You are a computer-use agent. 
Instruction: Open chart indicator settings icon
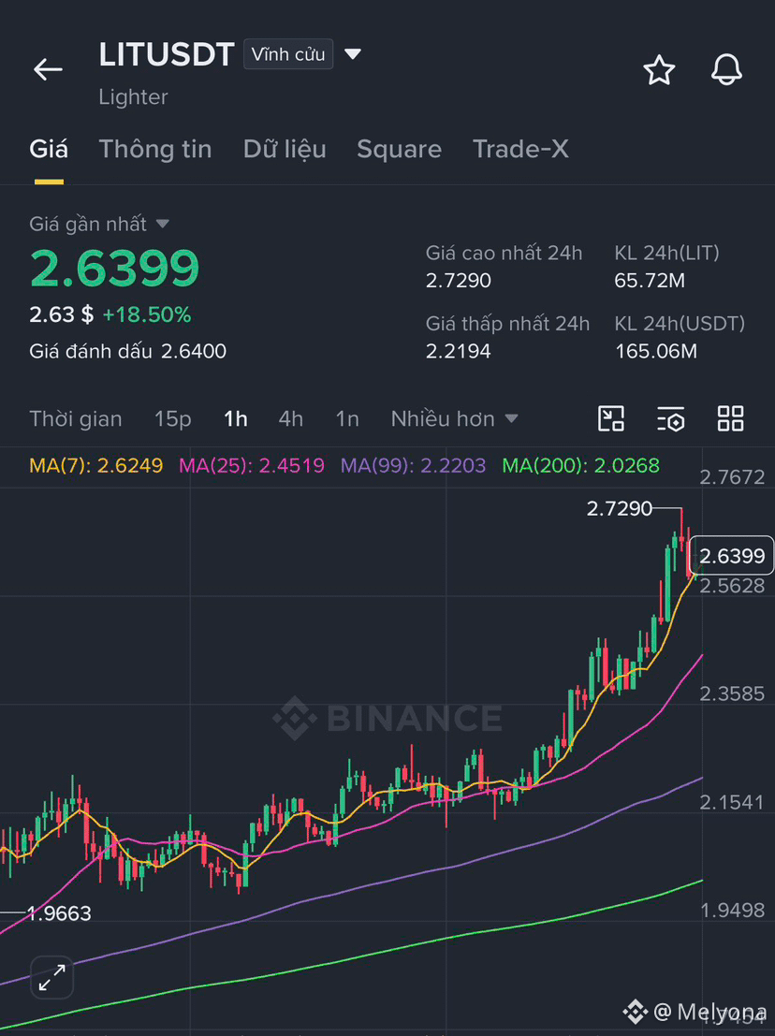point(670,419)
